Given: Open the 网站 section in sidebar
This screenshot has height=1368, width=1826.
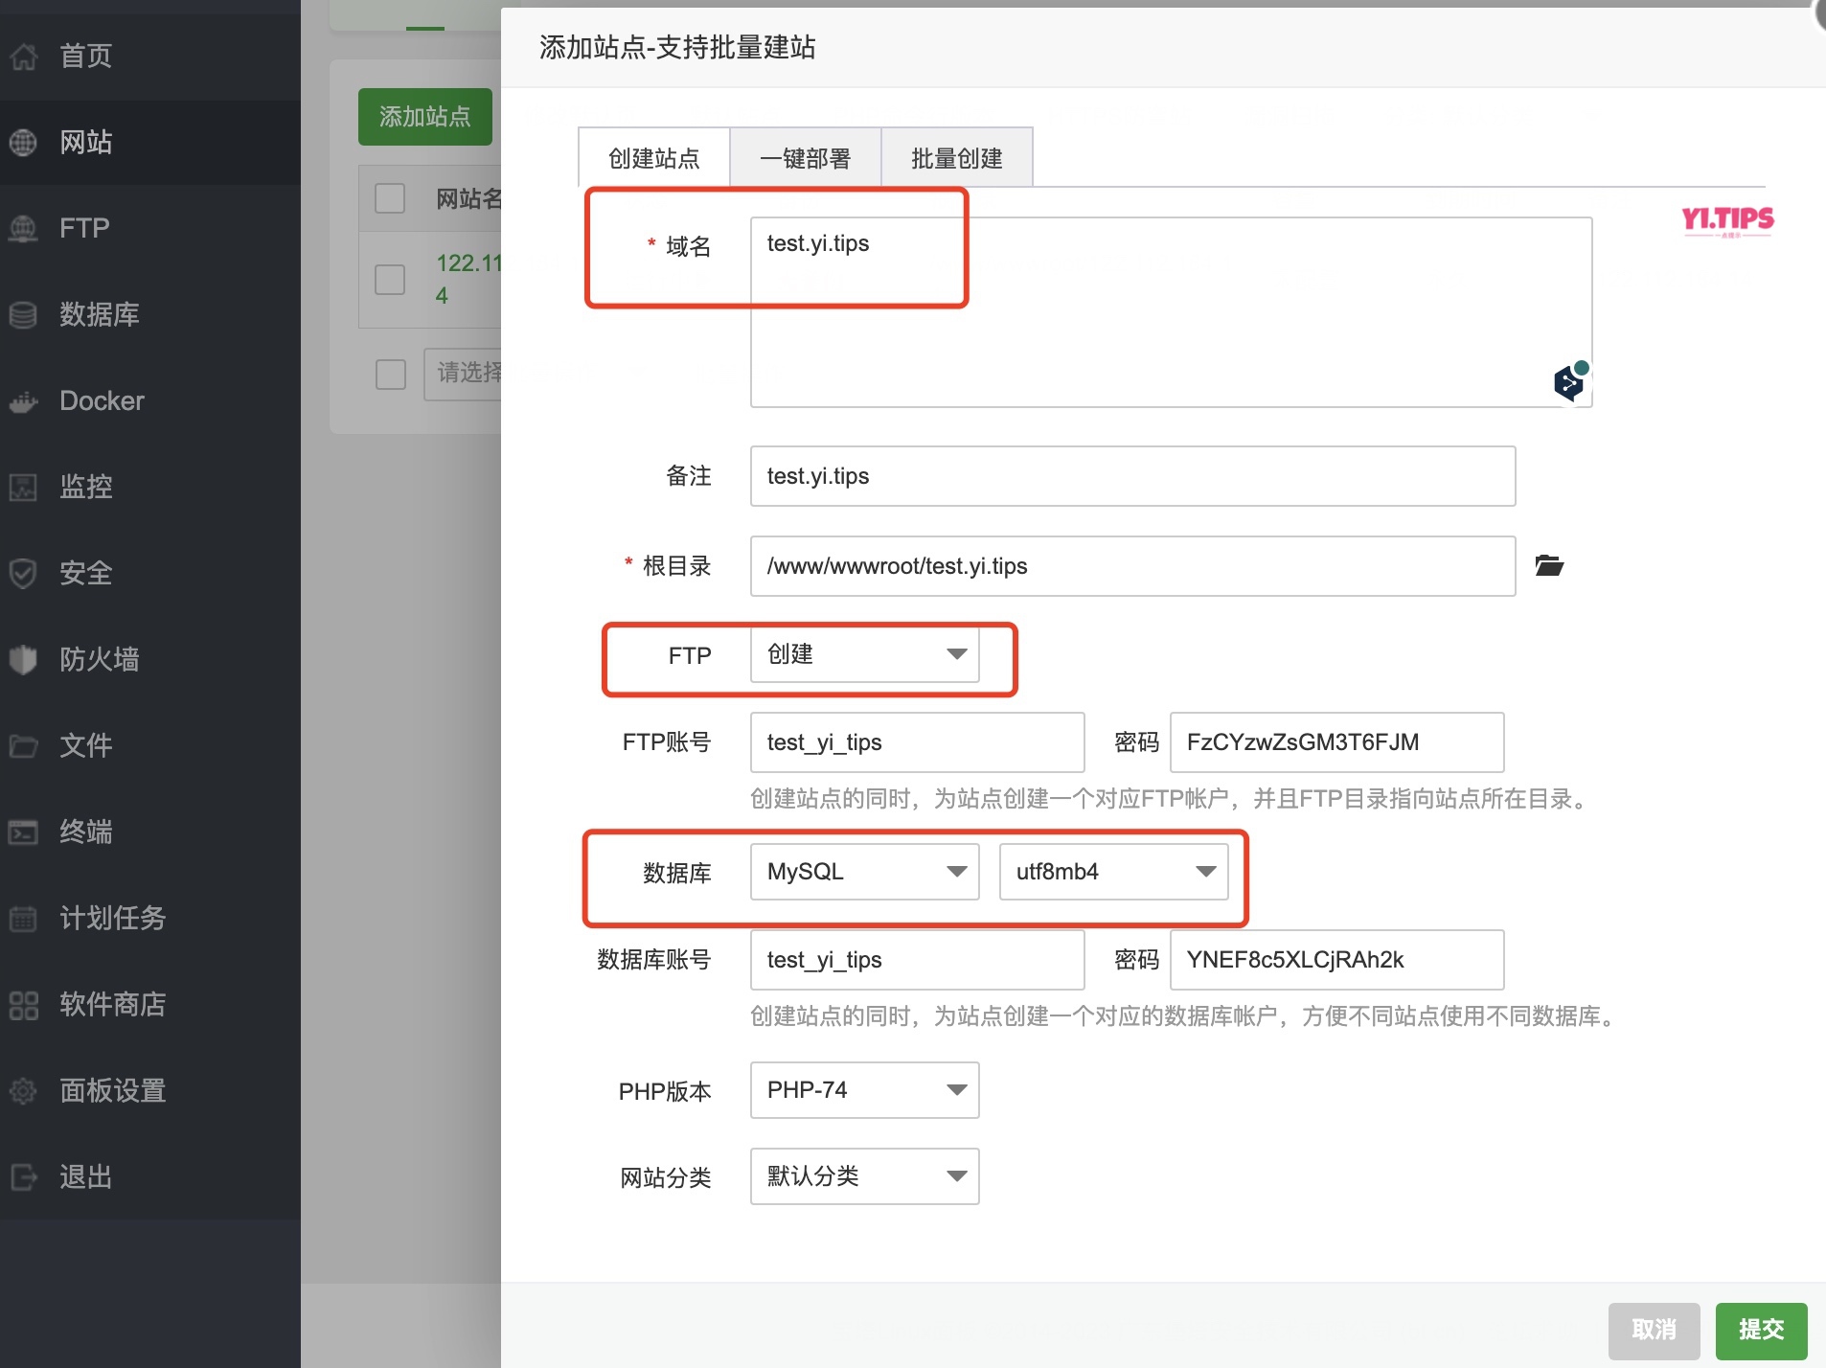Looking at the screenshot, I should 86,142.
